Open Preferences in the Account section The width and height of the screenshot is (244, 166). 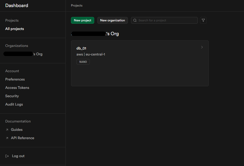coord(15,79)
